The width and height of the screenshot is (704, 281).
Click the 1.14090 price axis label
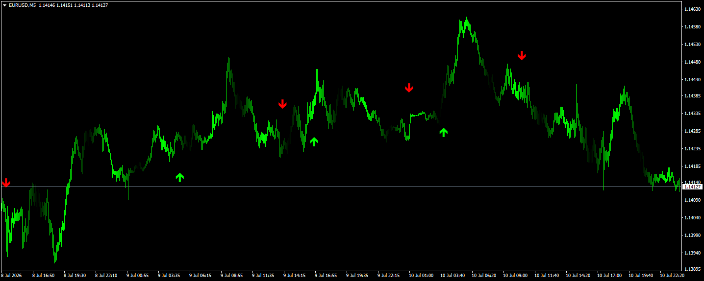[692, 200]
